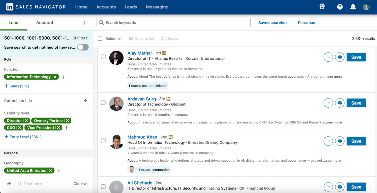The image size is (377, 193).
Task: Save Mahmud Khan as a lead
Action: tap(356, 141)
